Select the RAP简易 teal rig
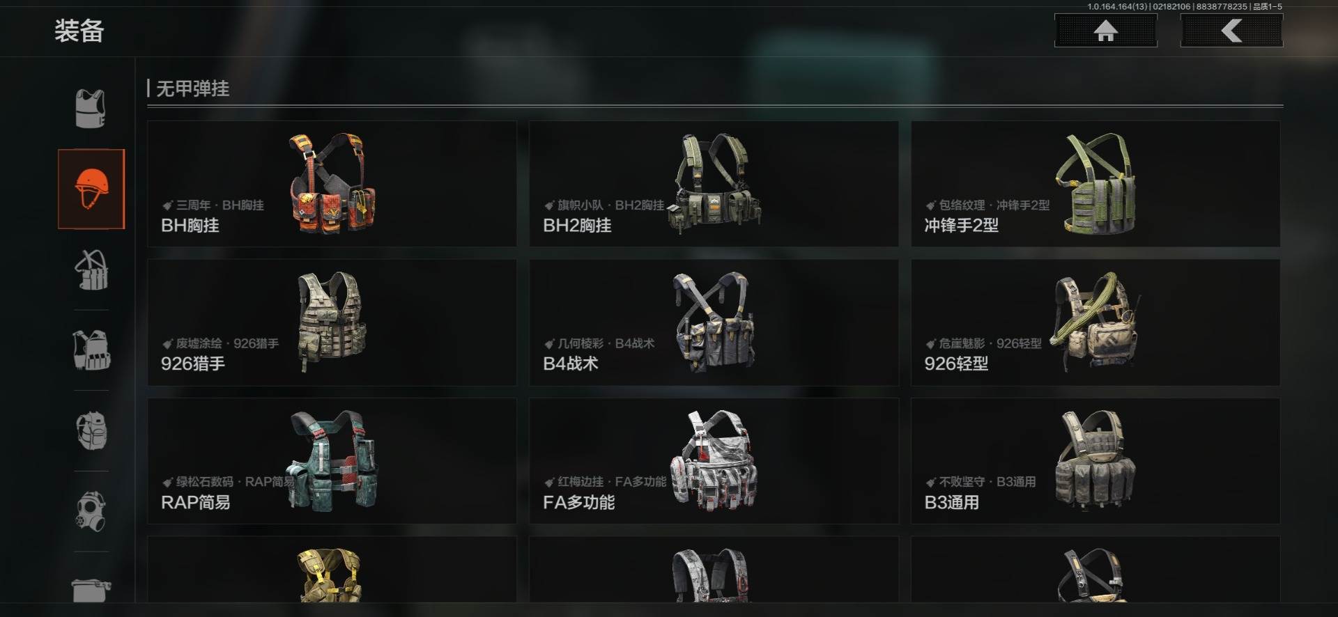Image resolution: width=1338 pixels, height=617 pixels. (x=332, y=461)
